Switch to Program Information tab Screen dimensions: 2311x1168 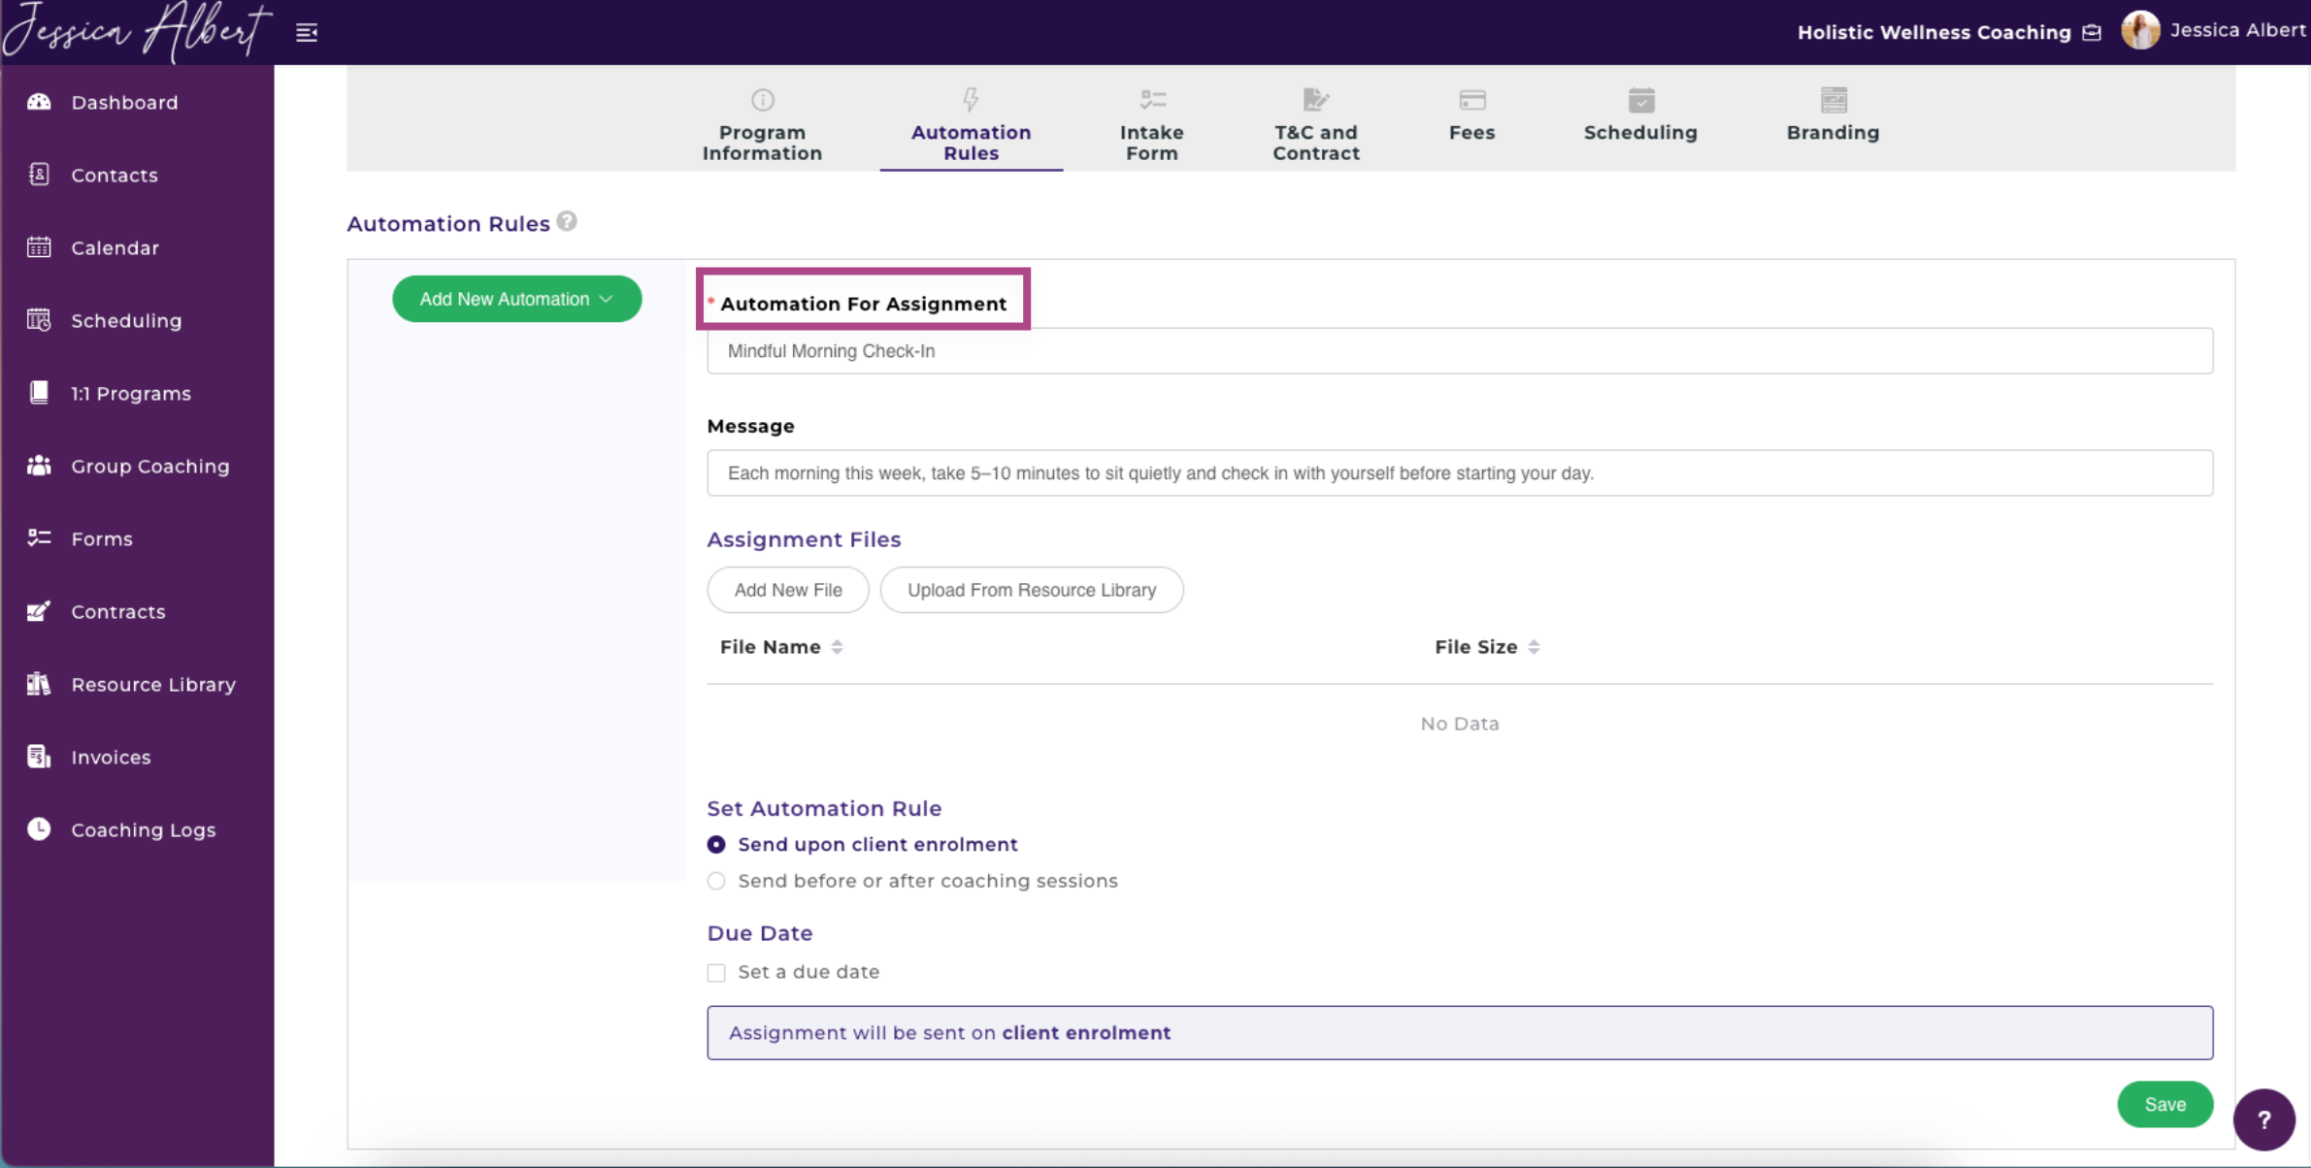click(x=762, y=143)
